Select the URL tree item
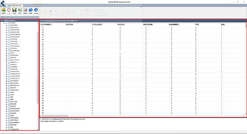 pyautogui.click(x=12, y=127)
